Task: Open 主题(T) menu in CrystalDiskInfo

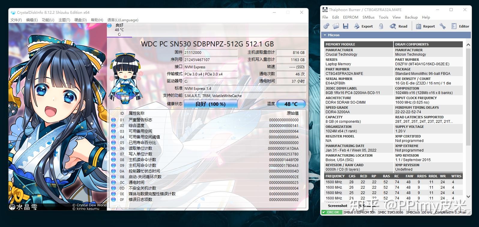Action: 64,20
